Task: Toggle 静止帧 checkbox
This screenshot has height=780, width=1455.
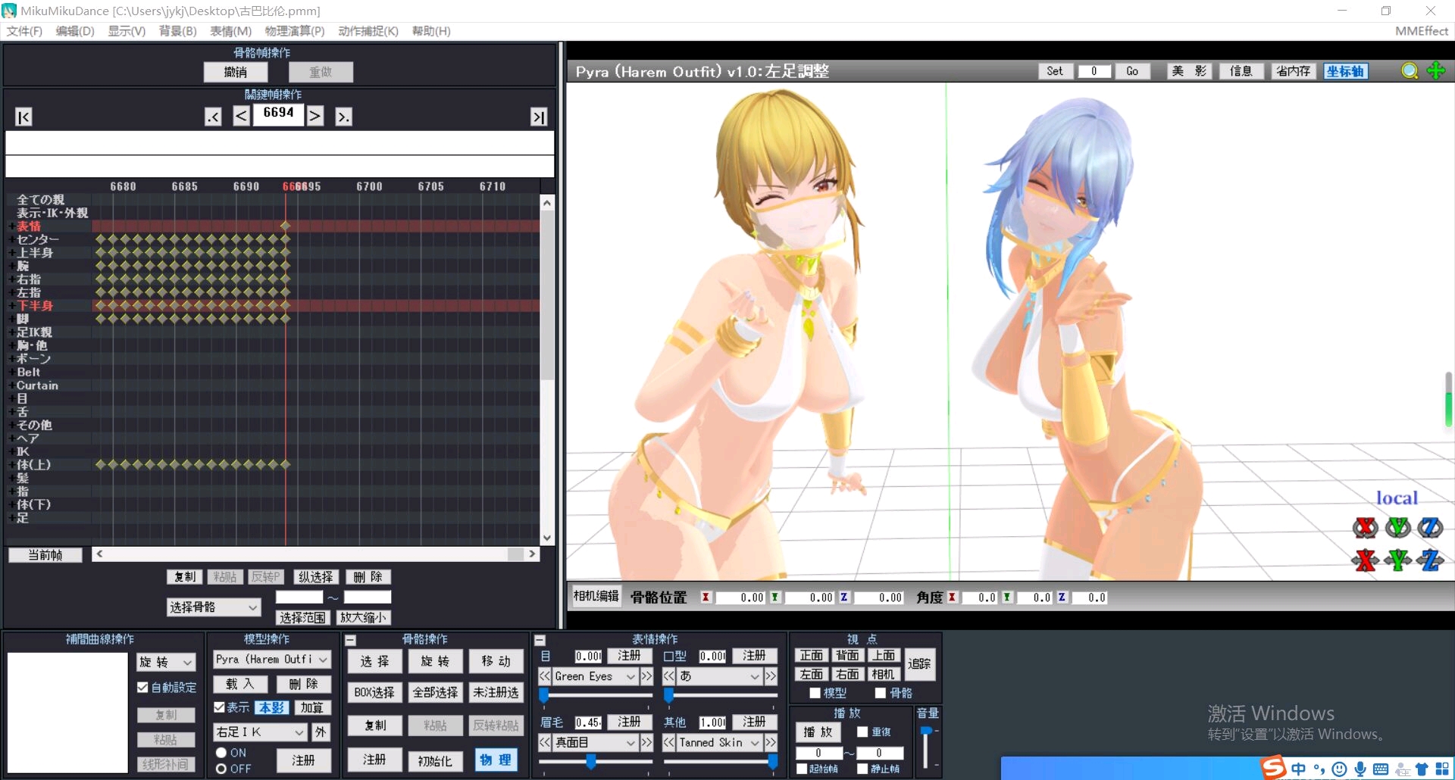Action: tap(862, 769)
